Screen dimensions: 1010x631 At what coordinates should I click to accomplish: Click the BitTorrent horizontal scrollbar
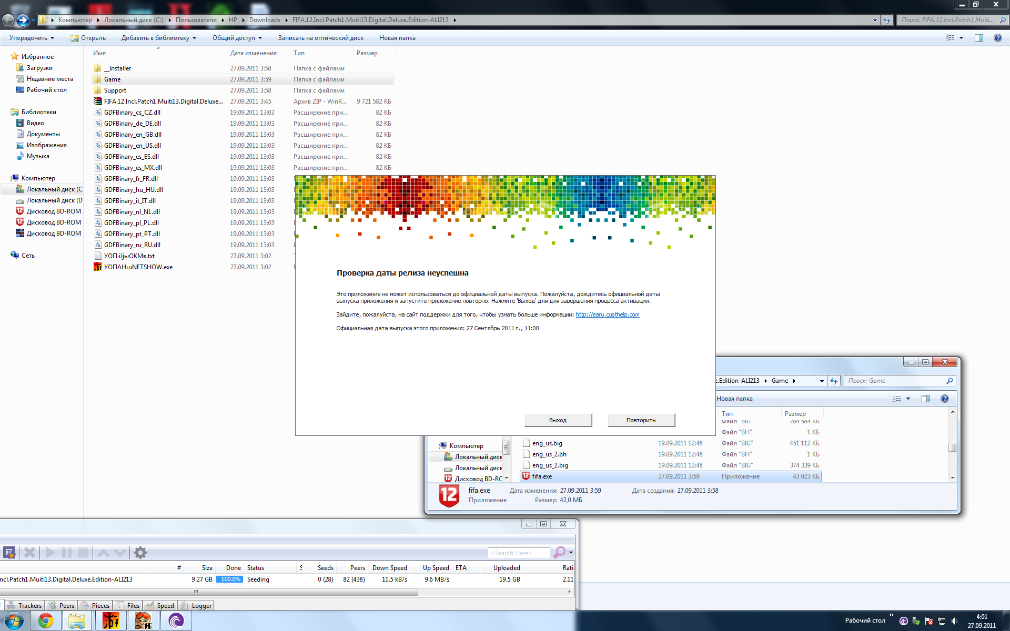click(209, 592)
